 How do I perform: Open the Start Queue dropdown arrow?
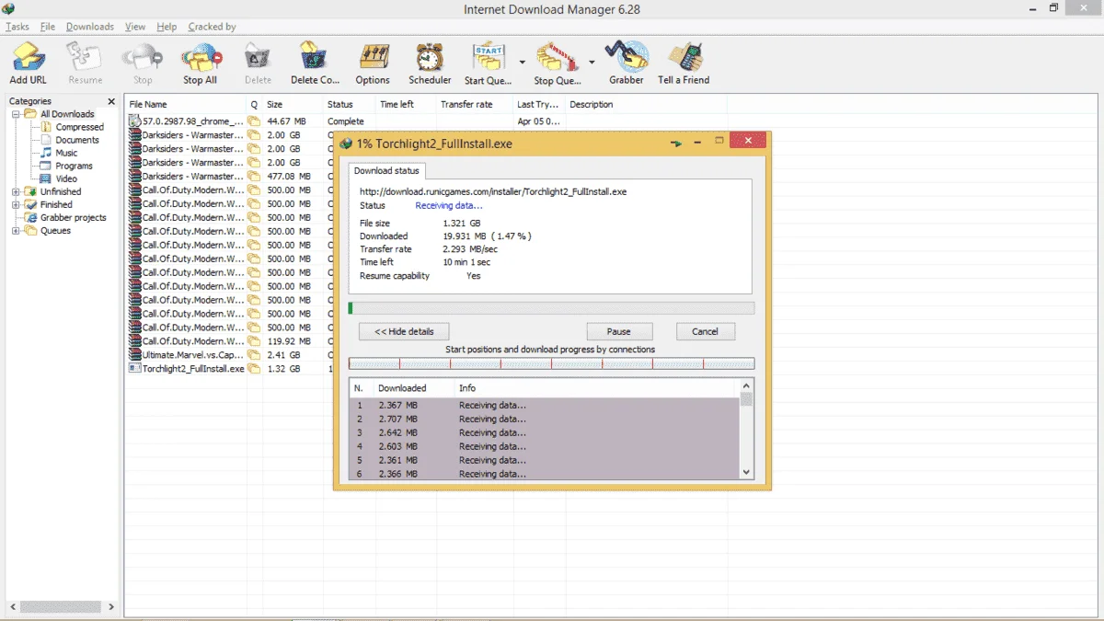click(x=523, y=63)
